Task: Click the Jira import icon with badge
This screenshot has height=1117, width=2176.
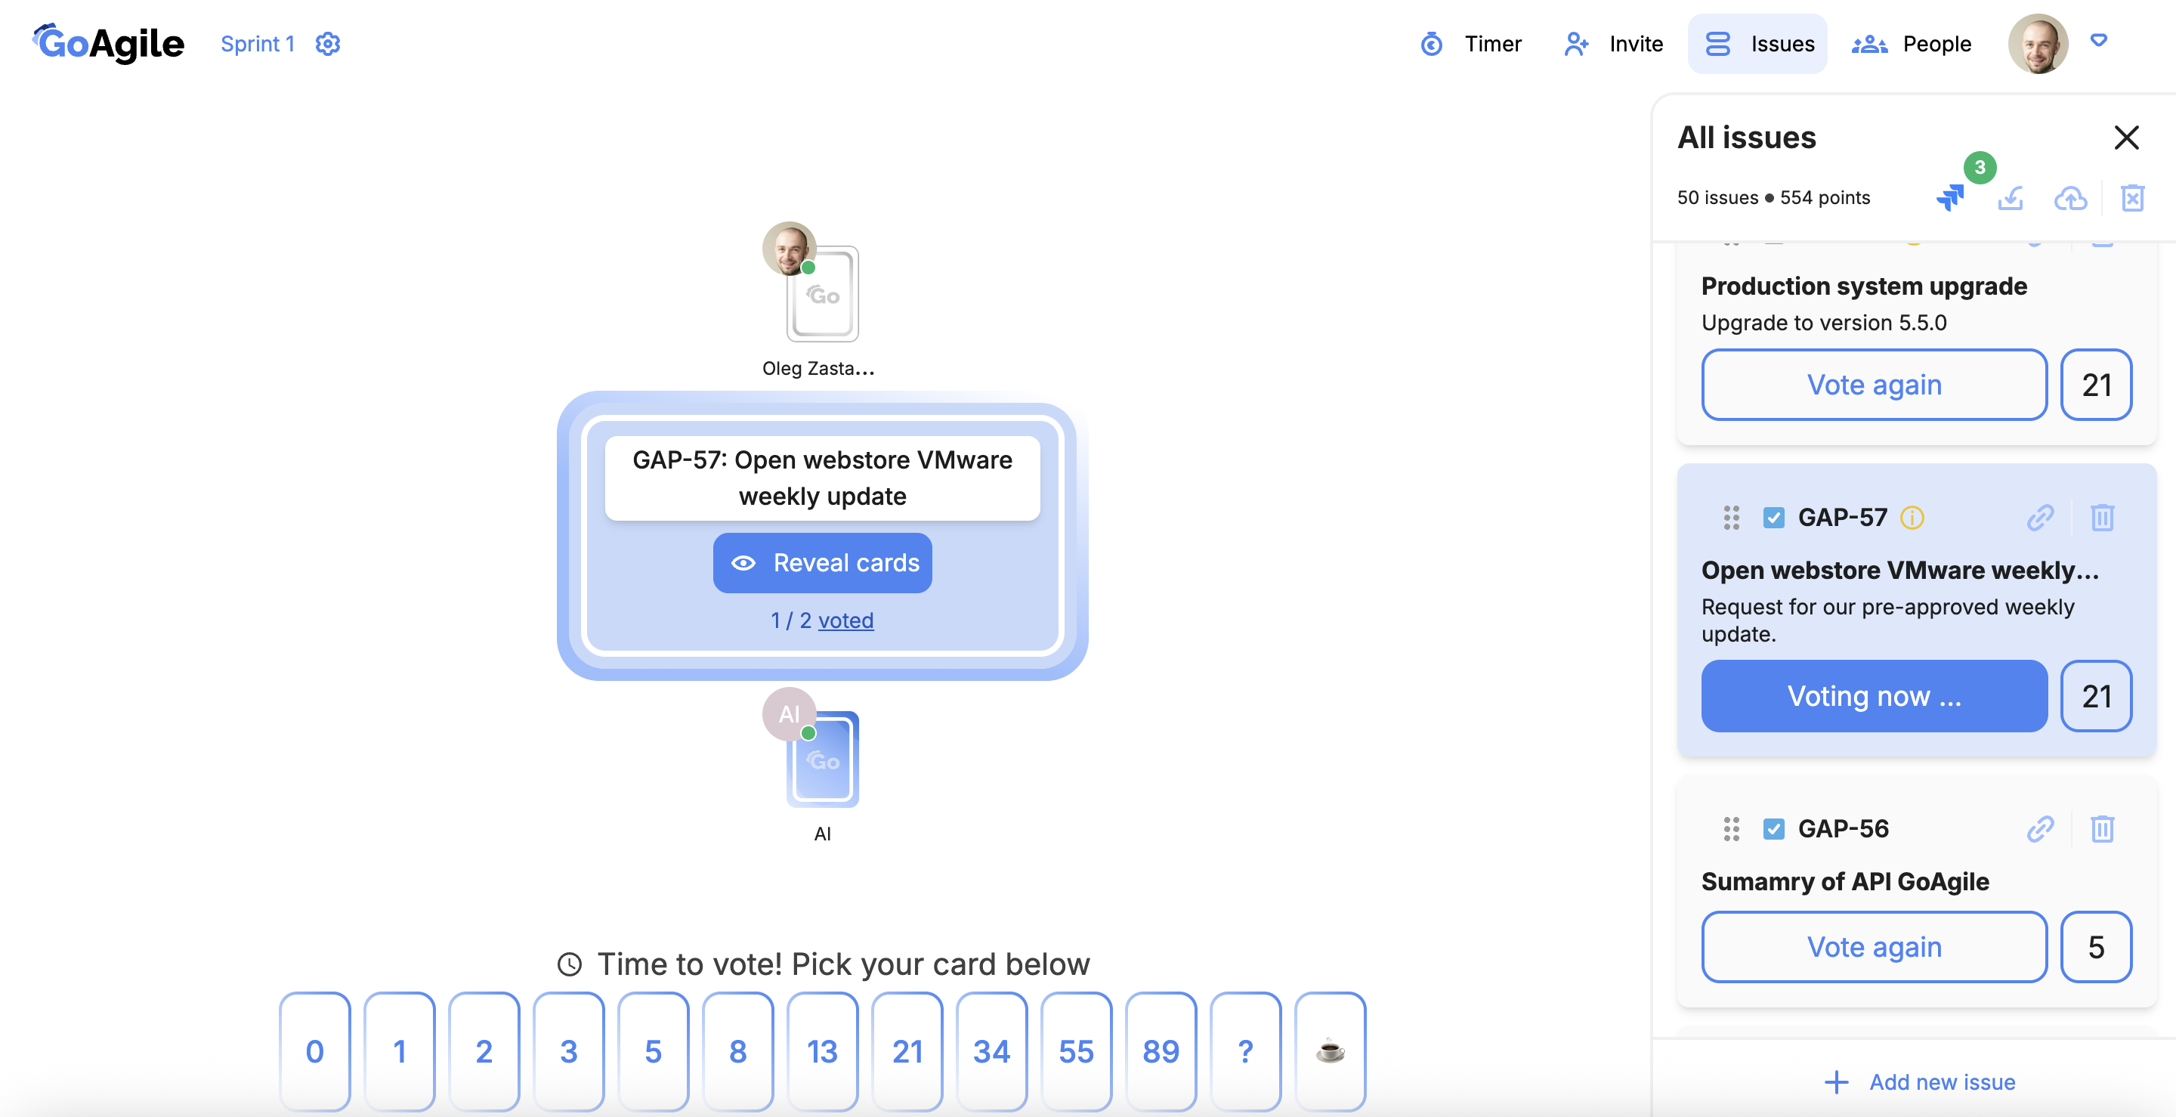Action: [1949, 198]
